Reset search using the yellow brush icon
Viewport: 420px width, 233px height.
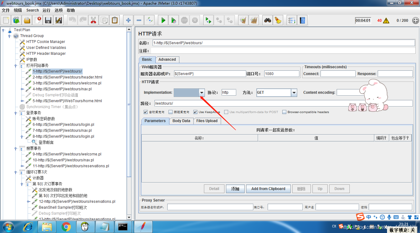pos(278,21)
